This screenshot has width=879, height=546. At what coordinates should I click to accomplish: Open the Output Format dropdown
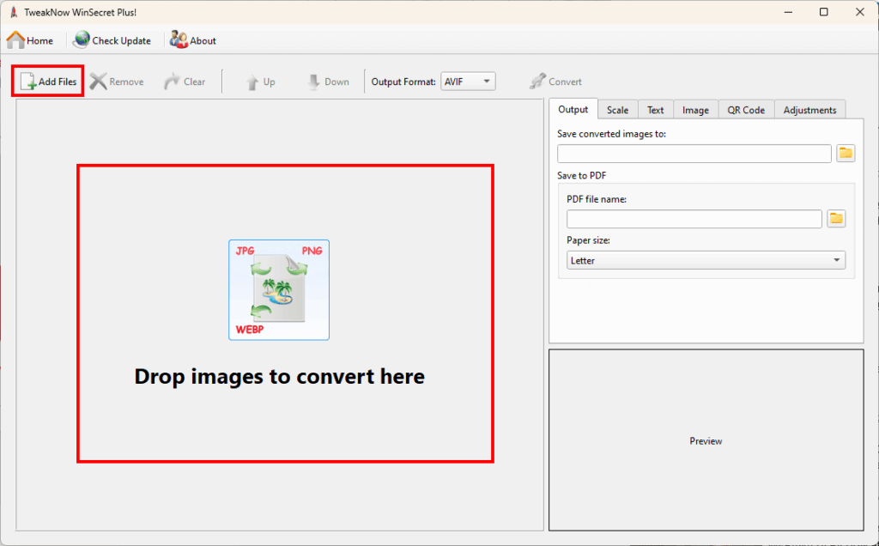[x=468, y=82]
